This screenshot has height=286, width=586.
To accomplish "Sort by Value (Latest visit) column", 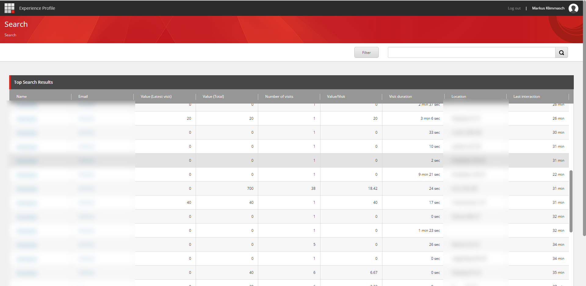I will 156,96.
